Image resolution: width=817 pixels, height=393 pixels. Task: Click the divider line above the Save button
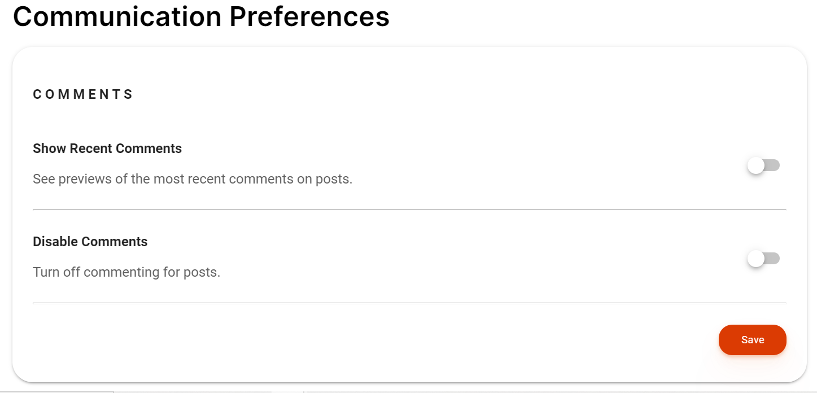[x=409, y=303]
